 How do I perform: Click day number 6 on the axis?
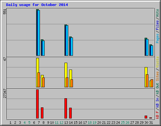click(34, 123)
